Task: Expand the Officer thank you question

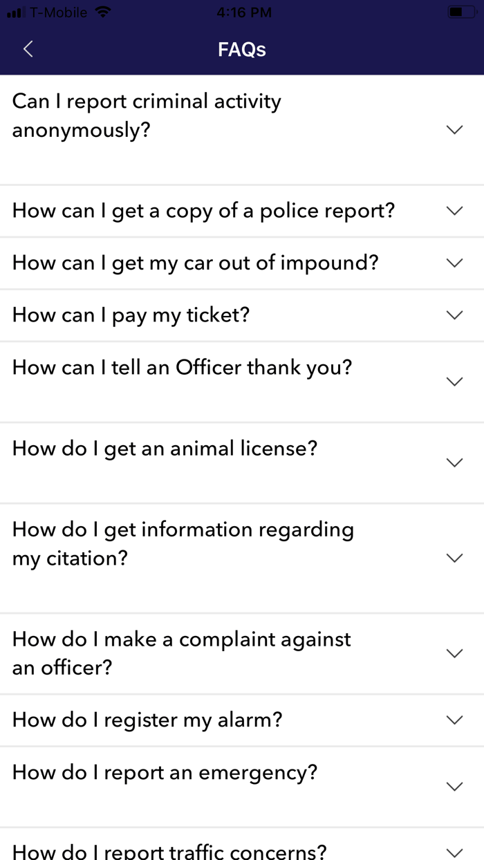Action: [x=454, y=381]
